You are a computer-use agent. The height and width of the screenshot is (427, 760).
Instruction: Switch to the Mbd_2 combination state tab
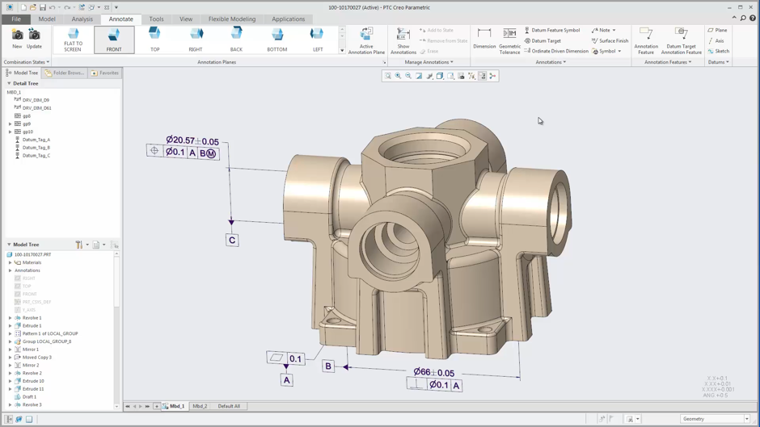[x=200, y=406]
